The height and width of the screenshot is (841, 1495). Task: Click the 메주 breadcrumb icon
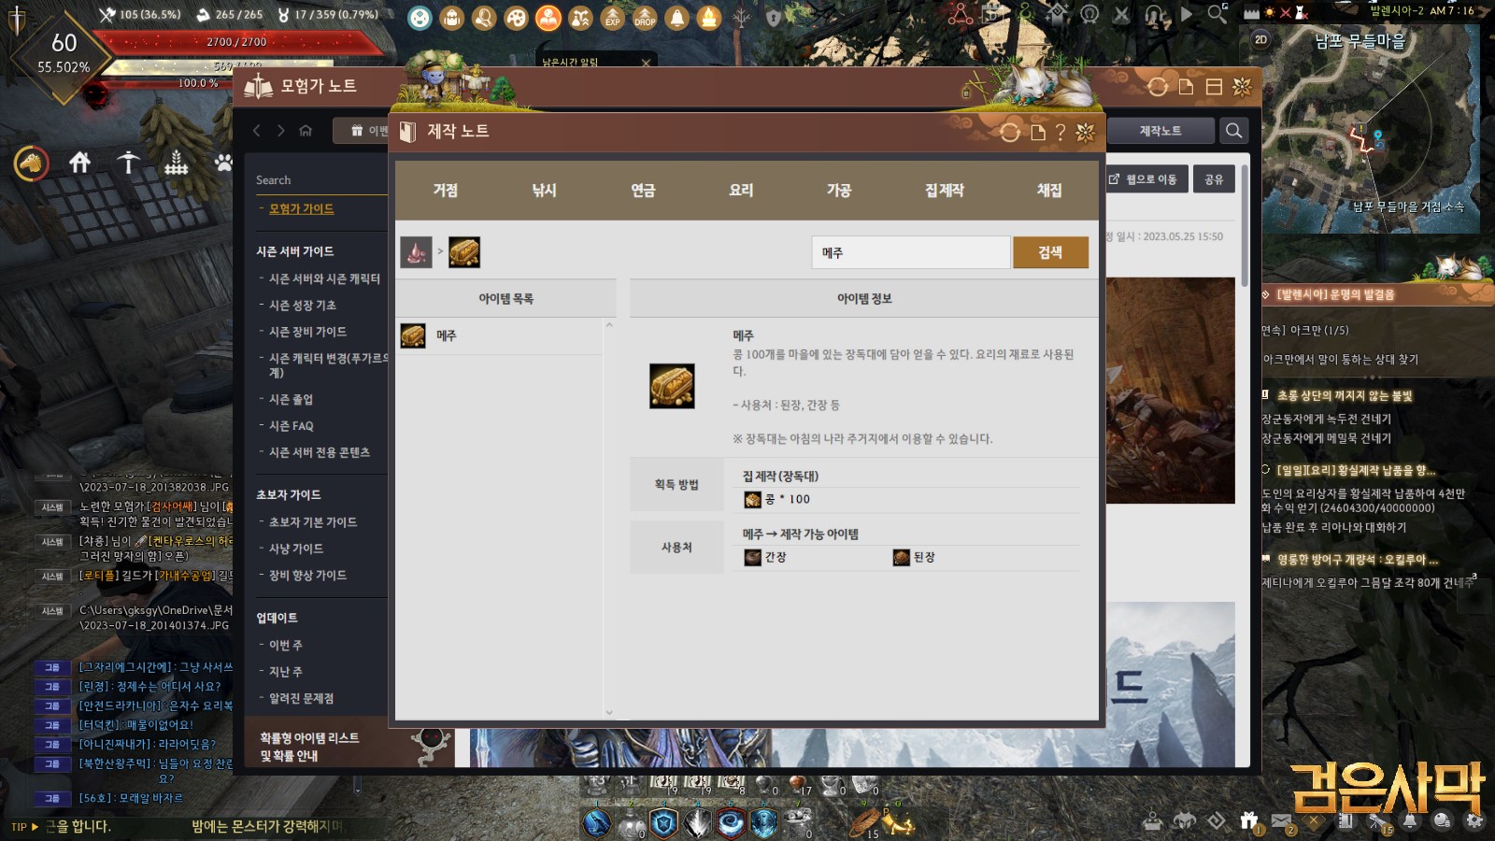464,252
